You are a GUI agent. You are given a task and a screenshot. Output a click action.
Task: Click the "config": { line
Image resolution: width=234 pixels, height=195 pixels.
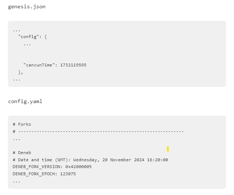click(32, 37)
